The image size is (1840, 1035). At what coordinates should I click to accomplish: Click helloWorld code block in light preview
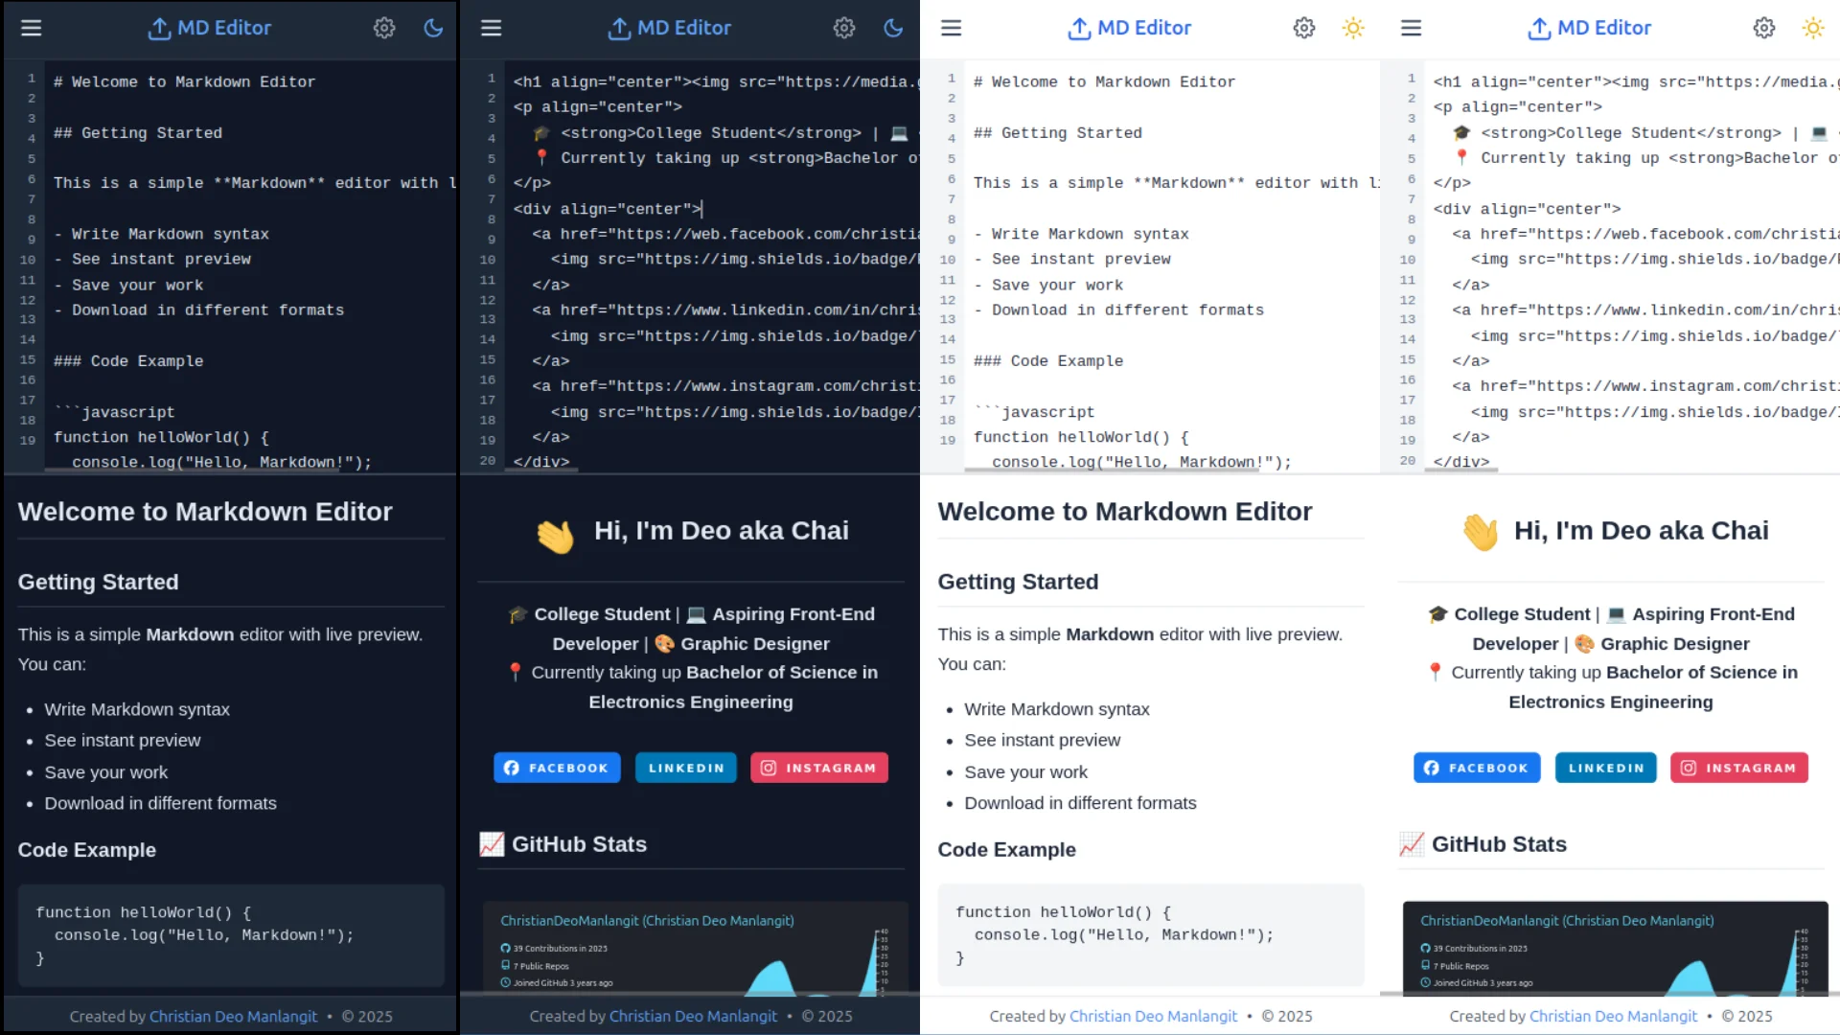point(1151,935)
